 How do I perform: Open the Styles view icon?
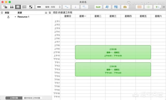pos(31,7)
